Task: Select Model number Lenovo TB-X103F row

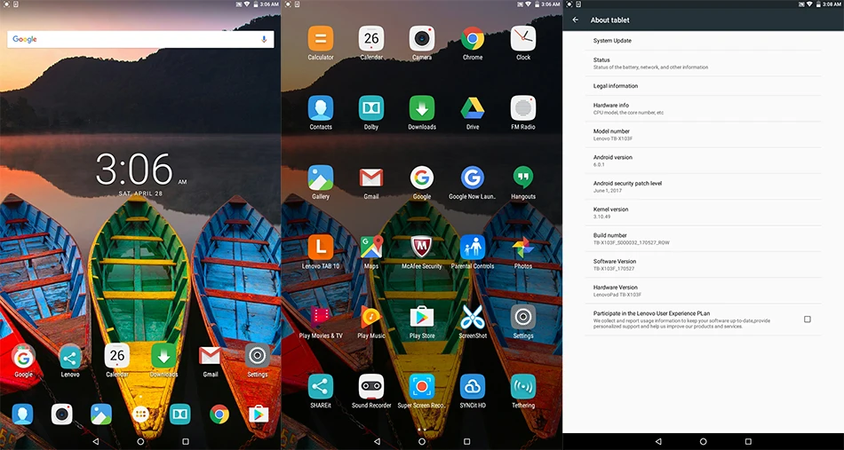Action: (x=703, y=135)
